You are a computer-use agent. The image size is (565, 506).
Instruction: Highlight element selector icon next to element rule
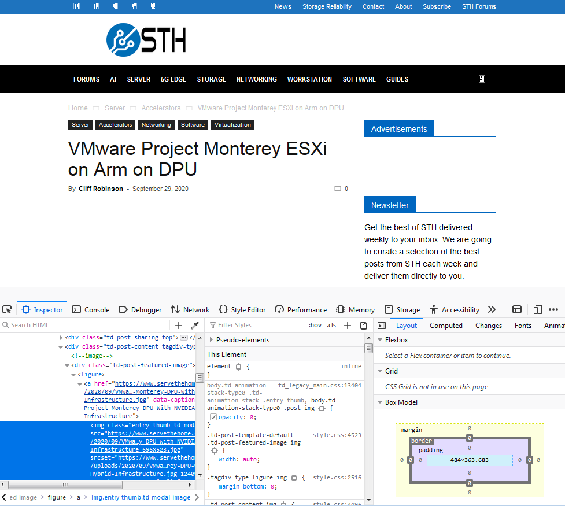[x=238, y=367]
